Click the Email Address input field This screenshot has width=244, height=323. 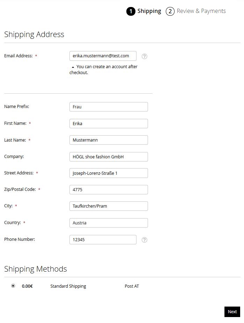pos(103,56)
